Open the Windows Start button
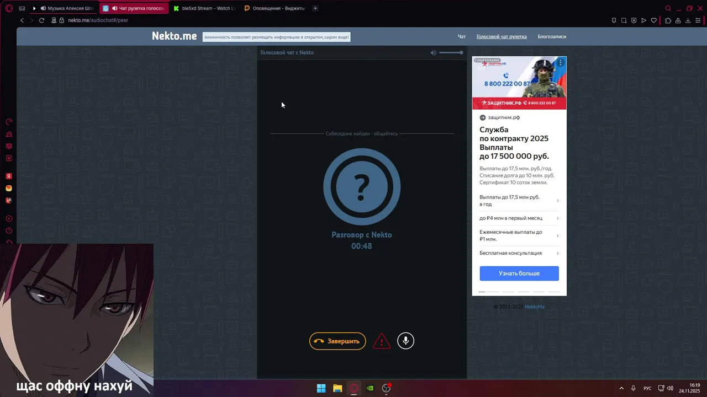The image size is (707, 397). 321,388
